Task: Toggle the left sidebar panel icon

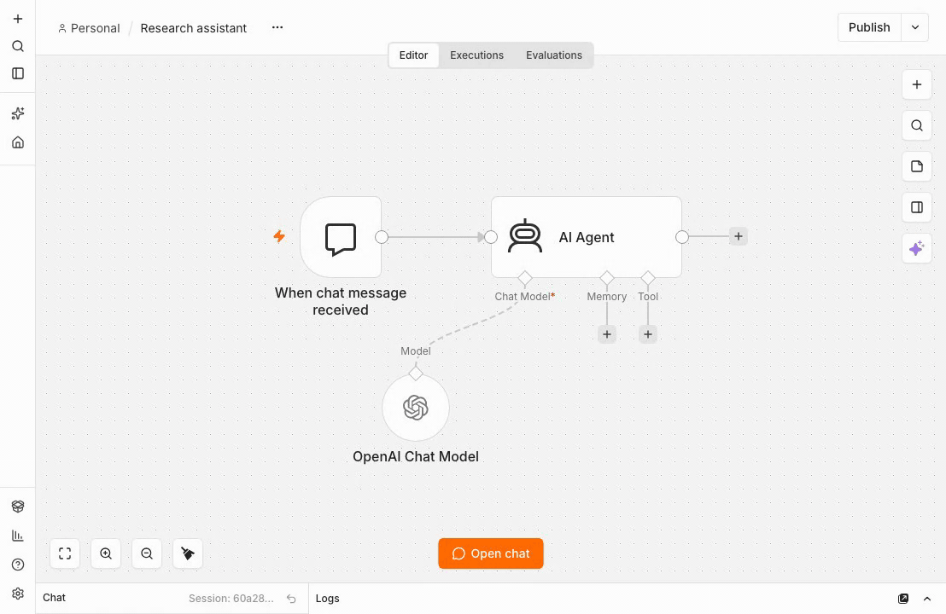Action: [x=18, y=73]
